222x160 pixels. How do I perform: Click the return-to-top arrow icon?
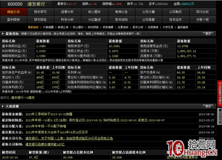tap(220, 110)
